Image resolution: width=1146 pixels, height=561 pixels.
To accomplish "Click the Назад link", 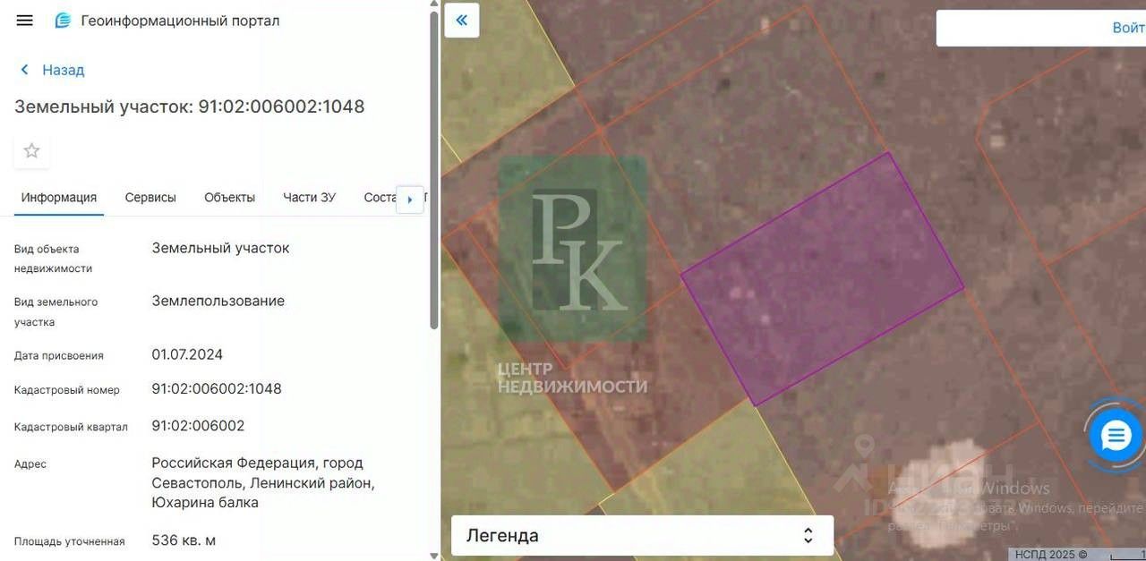I will pos(63,70).
